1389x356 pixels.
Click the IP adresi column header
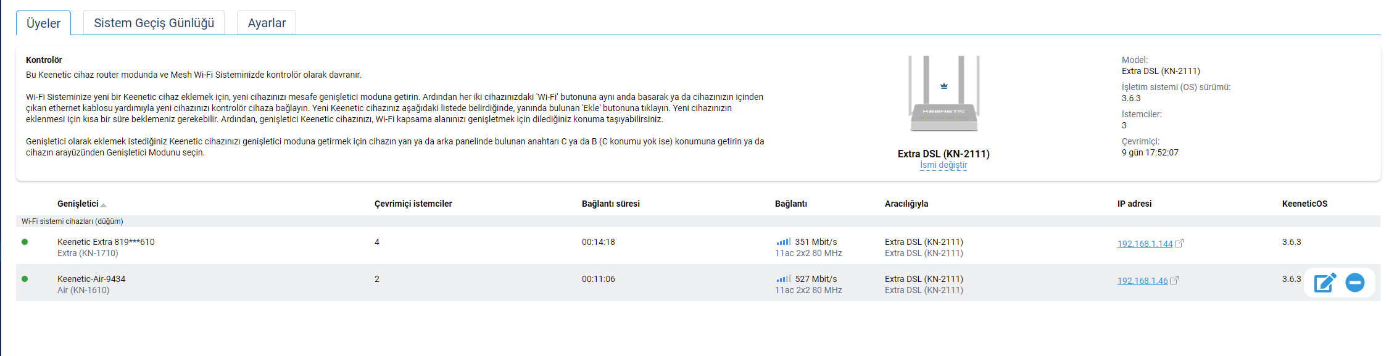point(1134,204)
